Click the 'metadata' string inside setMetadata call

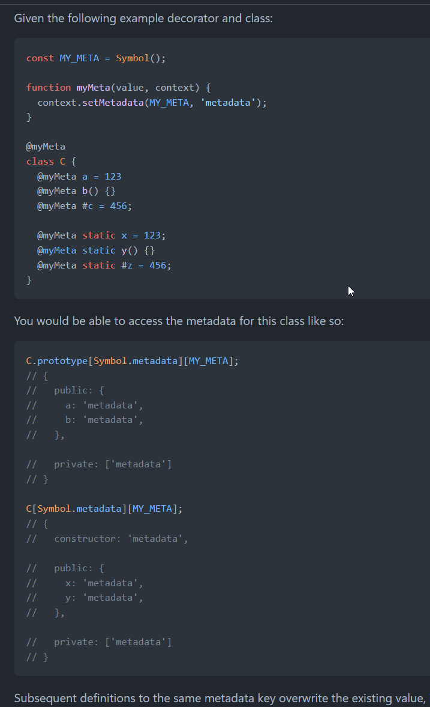point(228,102)
